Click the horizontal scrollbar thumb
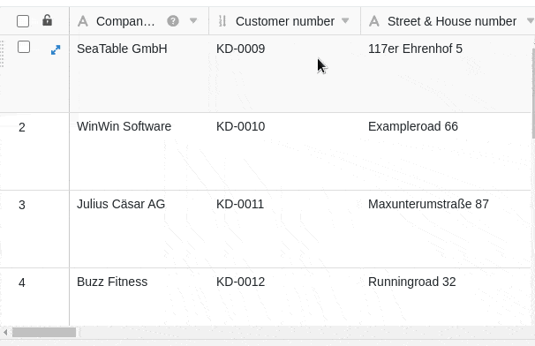 (44, 332)
